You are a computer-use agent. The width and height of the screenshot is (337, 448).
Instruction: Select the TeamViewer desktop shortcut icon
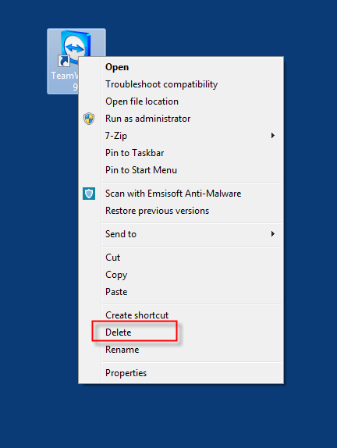pyautogui.click(x=76, y=46)
